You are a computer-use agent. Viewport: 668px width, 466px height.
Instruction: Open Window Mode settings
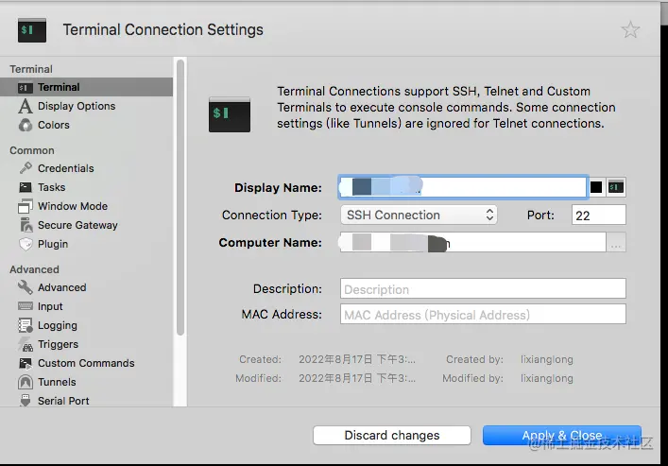tap(72, 206)
